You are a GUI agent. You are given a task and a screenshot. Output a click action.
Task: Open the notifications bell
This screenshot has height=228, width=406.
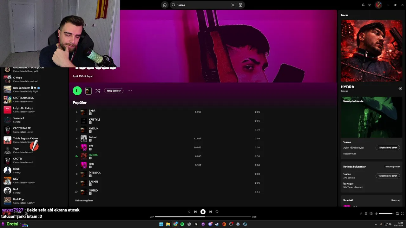[363, 5]
